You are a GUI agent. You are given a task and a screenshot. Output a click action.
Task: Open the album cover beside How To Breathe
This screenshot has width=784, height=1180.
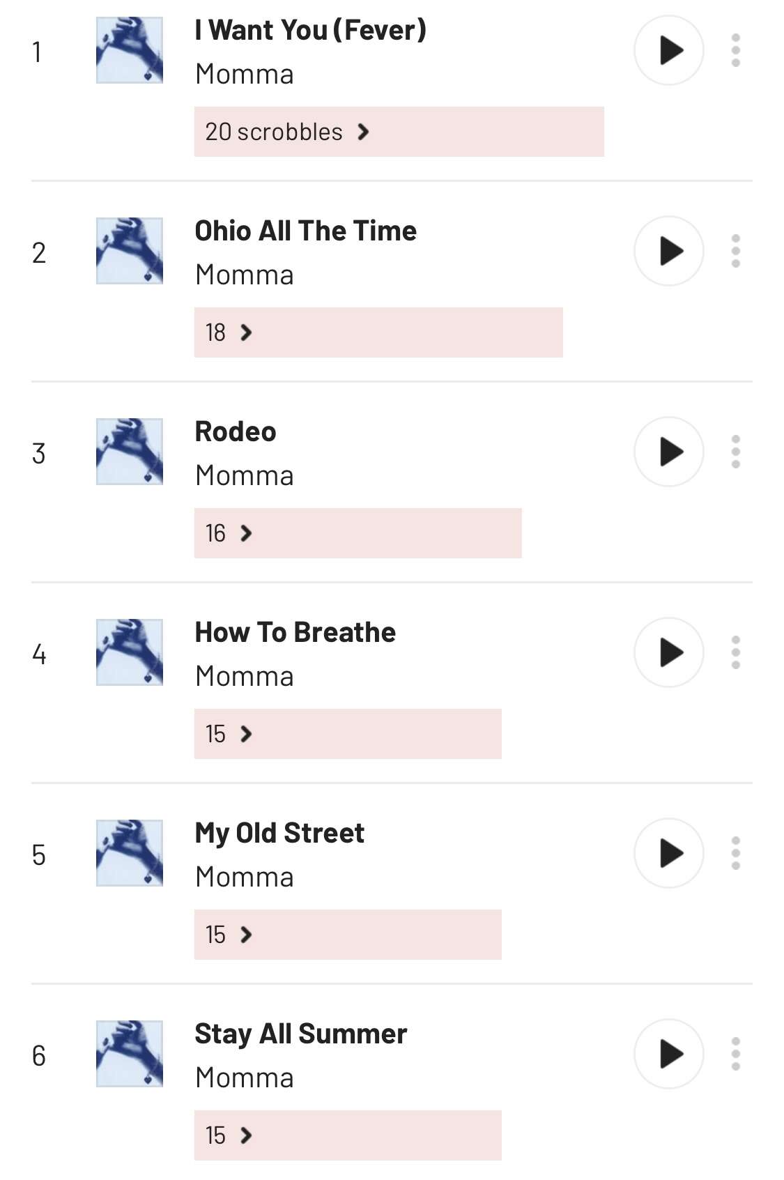coord(130,652)
